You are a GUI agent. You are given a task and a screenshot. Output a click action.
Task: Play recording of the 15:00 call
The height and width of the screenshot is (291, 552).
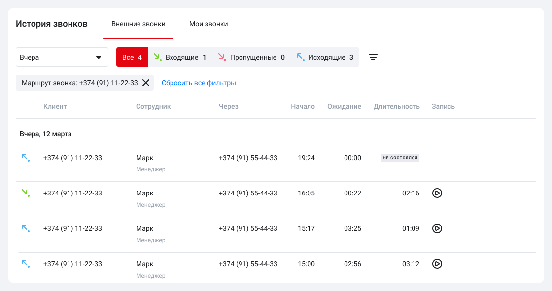coord(437,264)
